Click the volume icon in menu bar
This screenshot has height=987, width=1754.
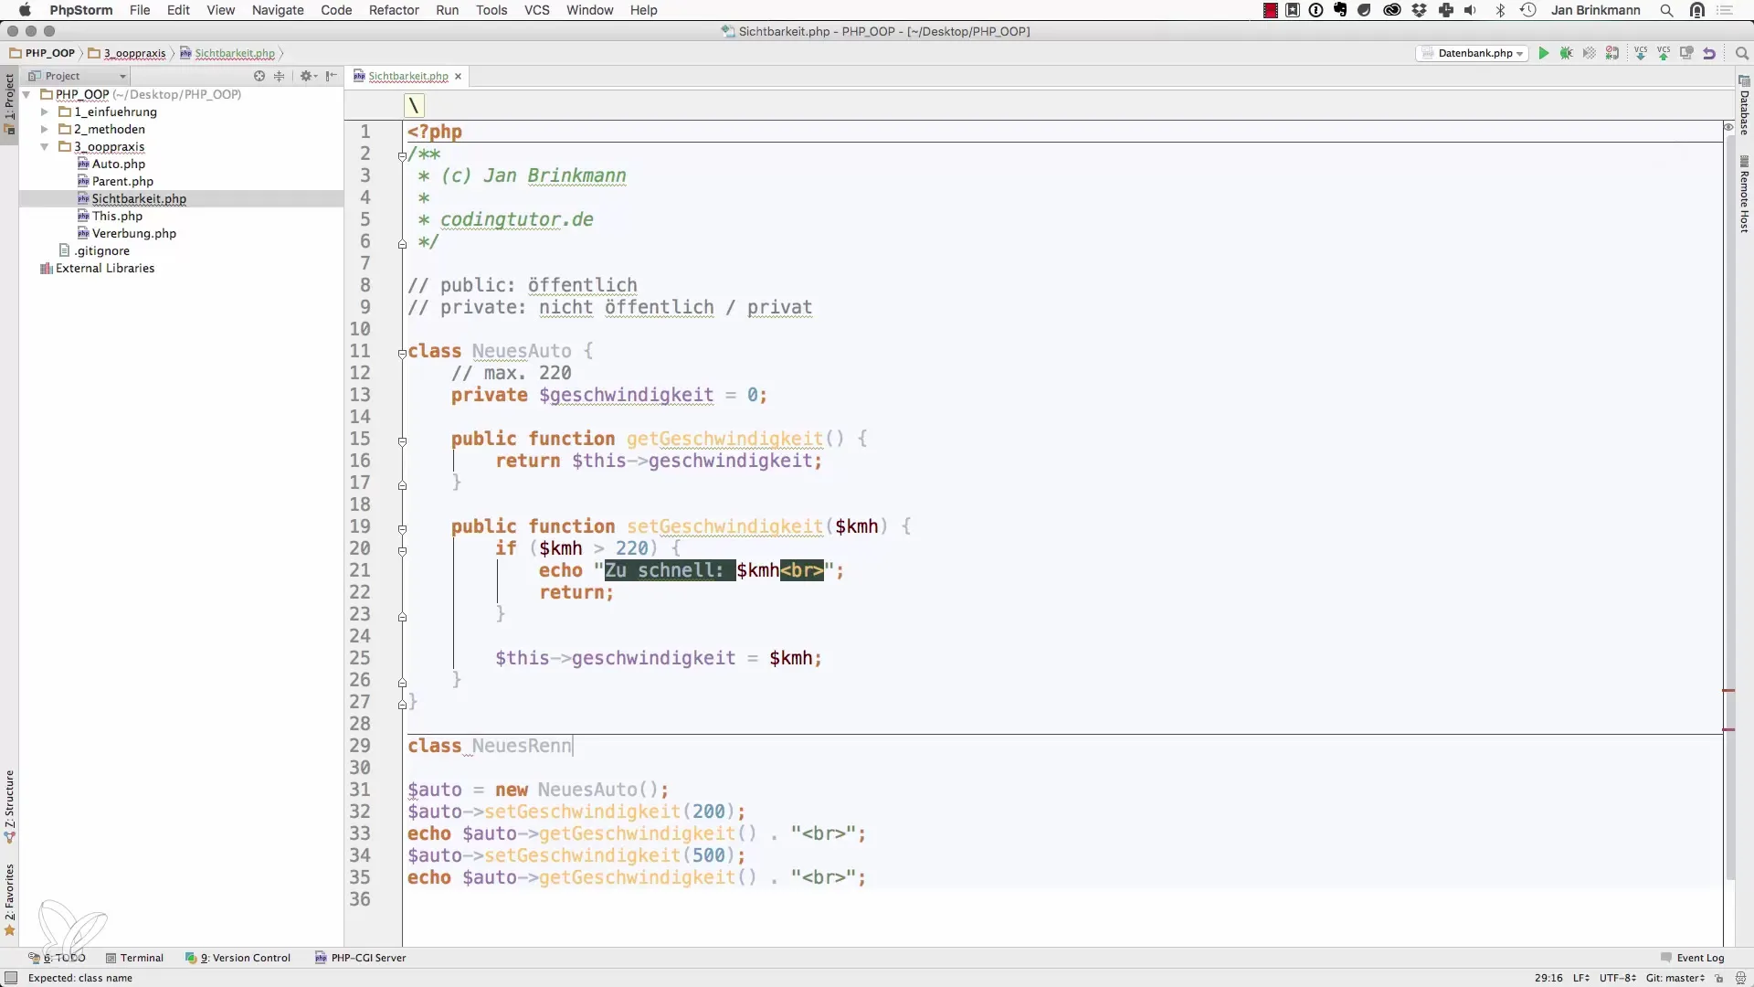1471,10
